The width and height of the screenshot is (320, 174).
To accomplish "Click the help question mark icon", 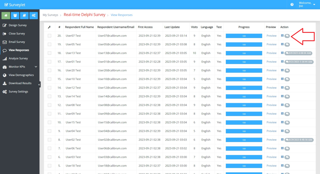I will (292, 4).
